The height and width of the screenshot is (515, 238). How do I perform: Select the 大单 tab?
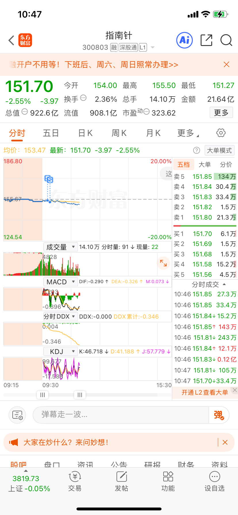tap(205, 165)
